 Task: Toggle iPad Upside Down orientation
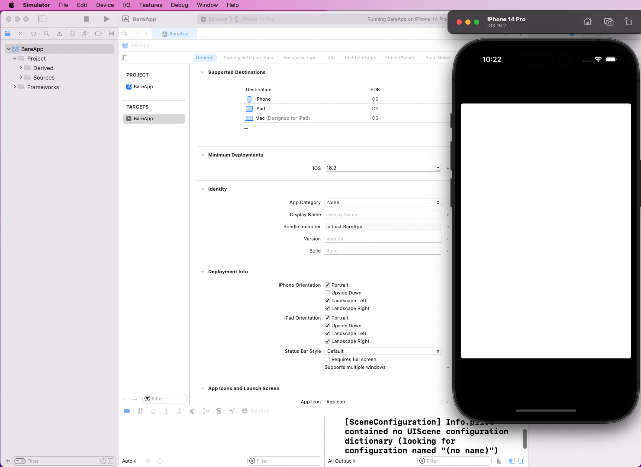pyautogui.click(x=327, y=326)
